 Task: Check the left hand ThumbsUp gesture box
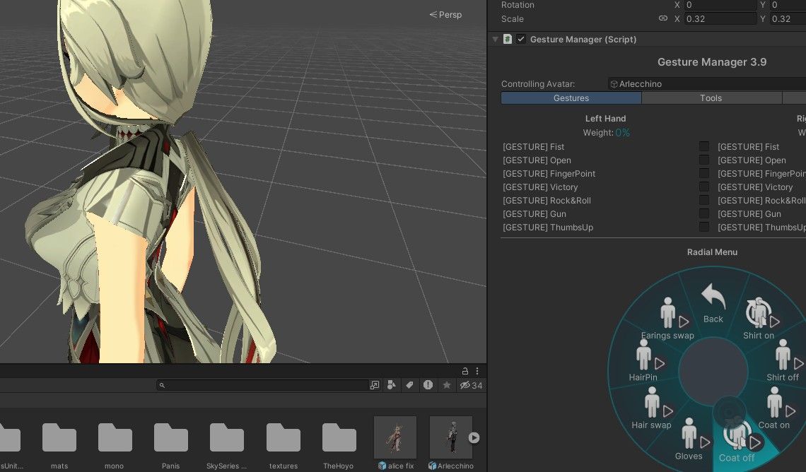(703, 227)
